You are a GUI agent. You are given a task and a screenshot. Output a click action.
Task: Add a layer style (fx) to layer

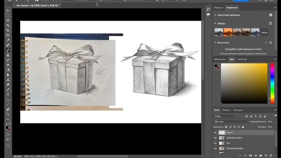pyautogui.click(x=245, y=155)
